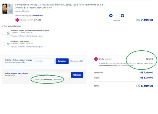Click the Cupom: CHAMANOZAP text

(x=43, y=80)
